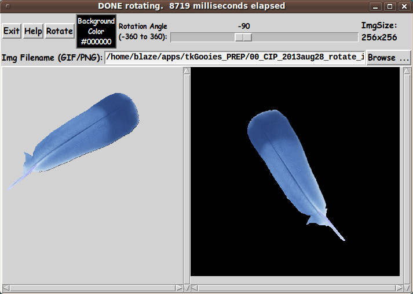Click left arrow of left image horizontal scrollbar

pyautogui.click(x=6, y=287)
